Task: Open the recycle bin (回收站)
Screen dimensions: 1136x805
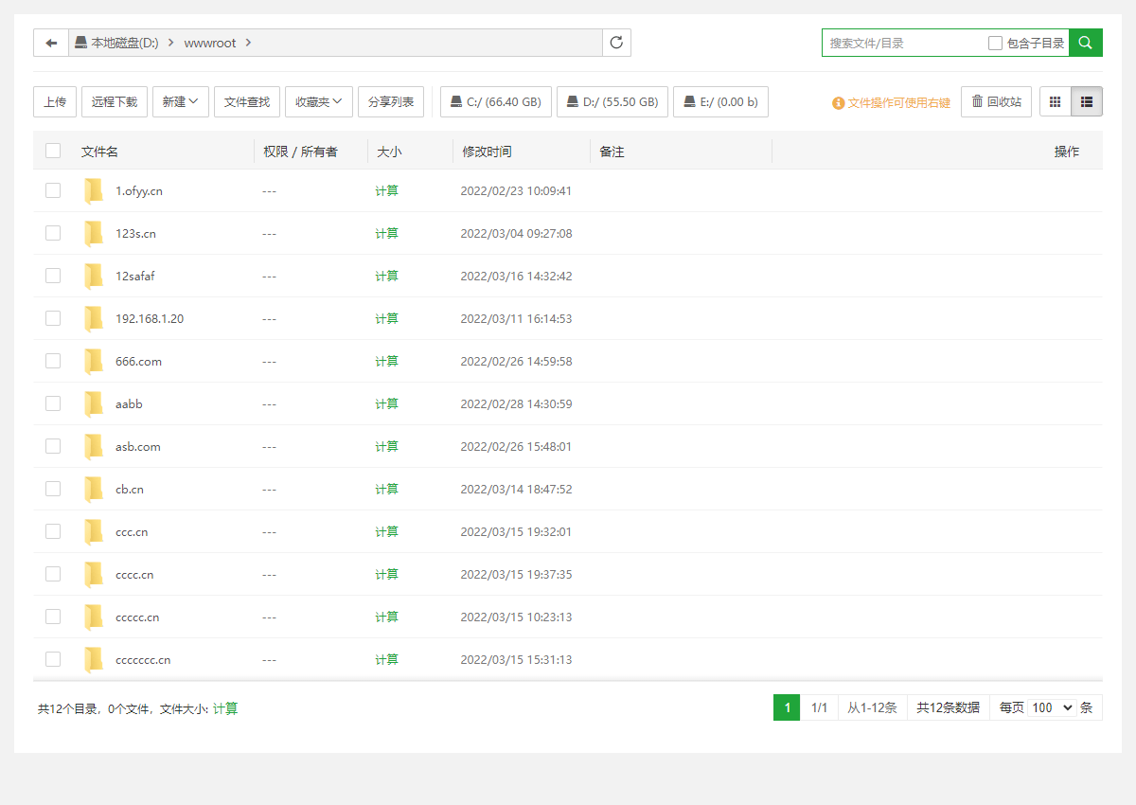Action: 996,102
